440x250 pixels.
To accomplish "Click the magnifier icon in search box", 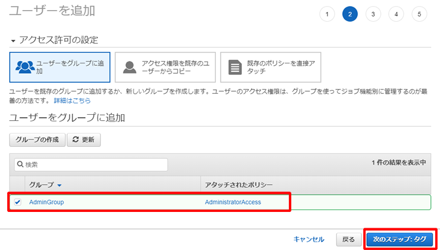I will [x=20, y=164].
